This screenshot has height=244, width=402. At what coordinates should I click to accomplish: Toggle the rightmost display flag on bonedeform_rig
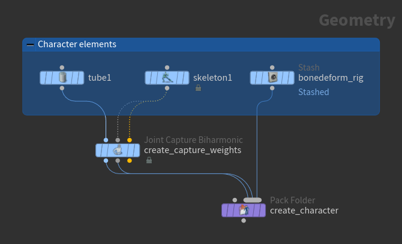click(291, 78)
